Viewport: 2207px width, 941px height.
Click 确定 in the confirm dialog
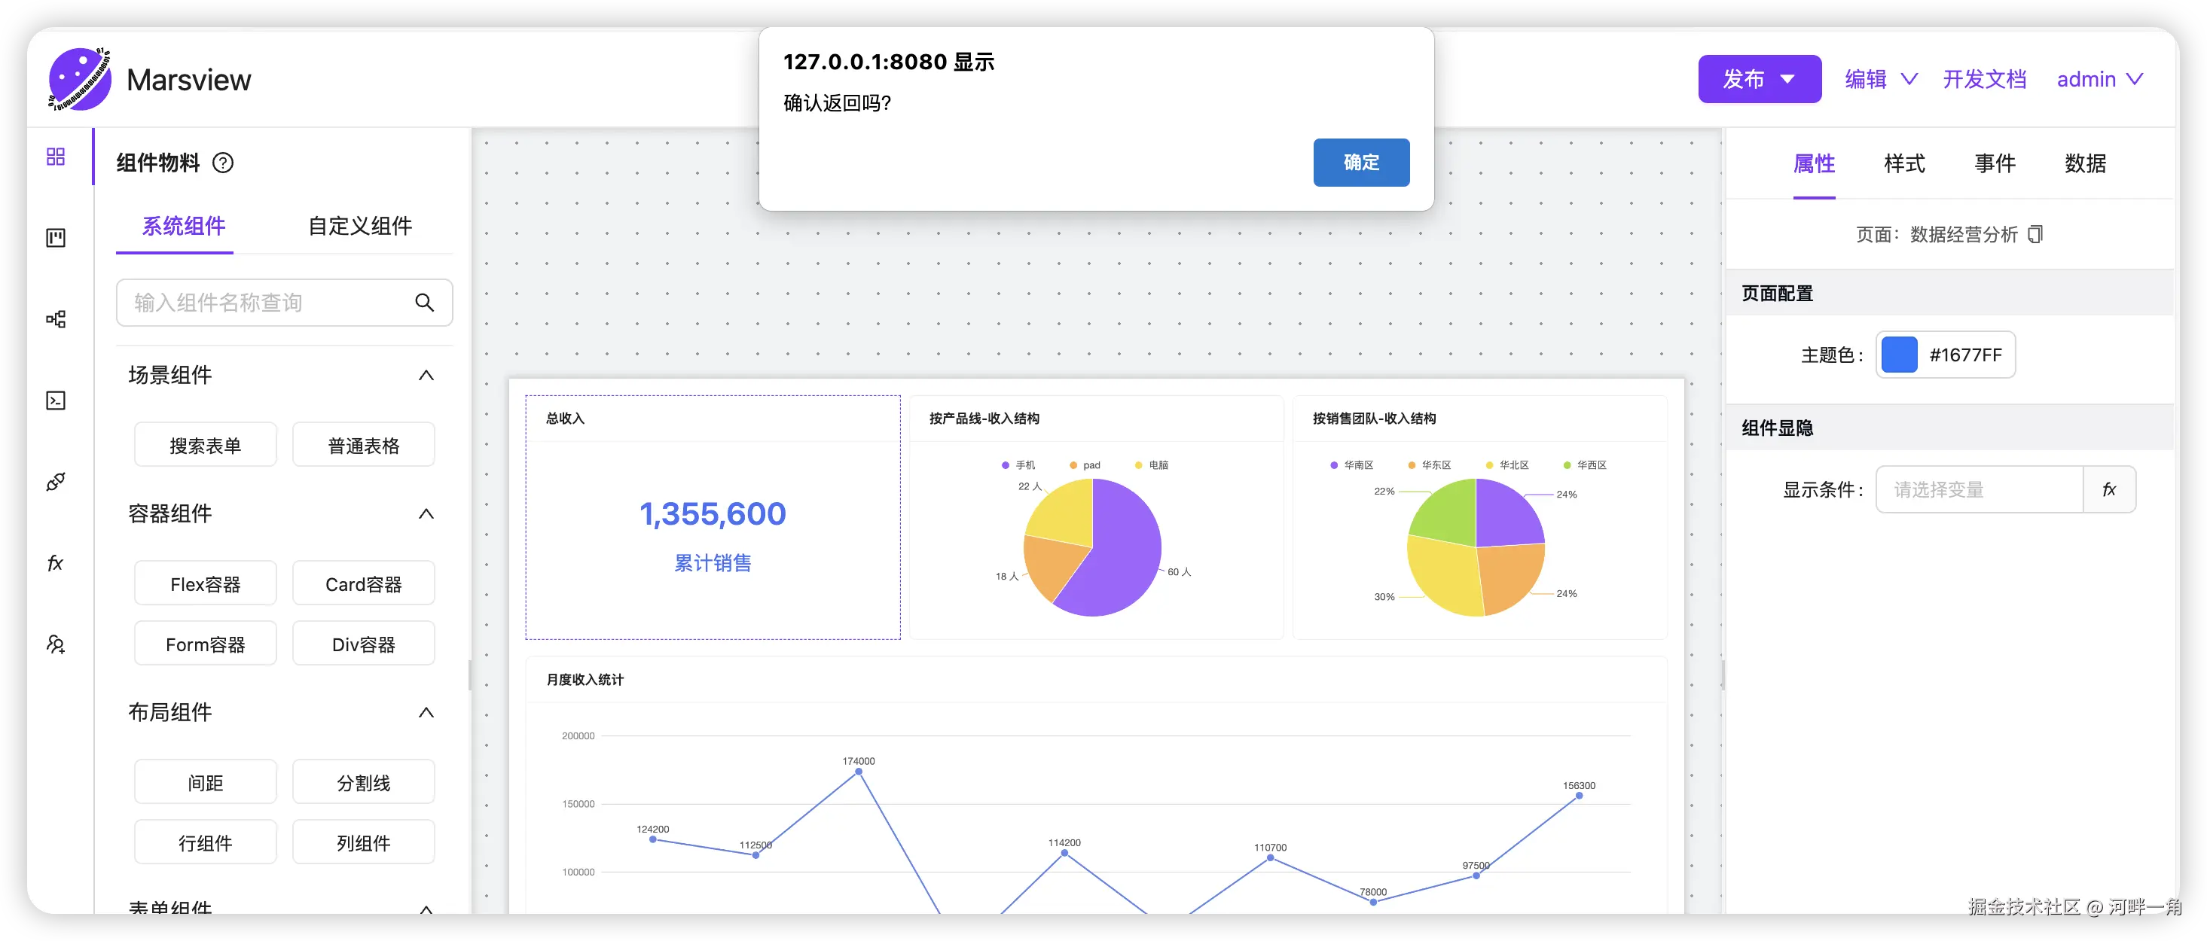click(x=1360, y=162)
